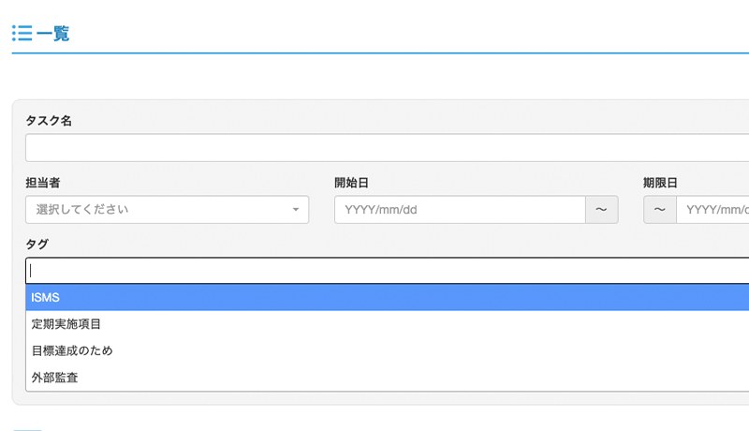
Task: Click the 期限日 label
Action: point(660,183)
